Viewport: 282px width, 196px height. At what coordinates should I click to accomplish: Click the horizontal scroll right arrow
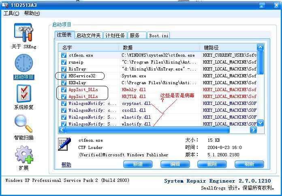[253, 130]
